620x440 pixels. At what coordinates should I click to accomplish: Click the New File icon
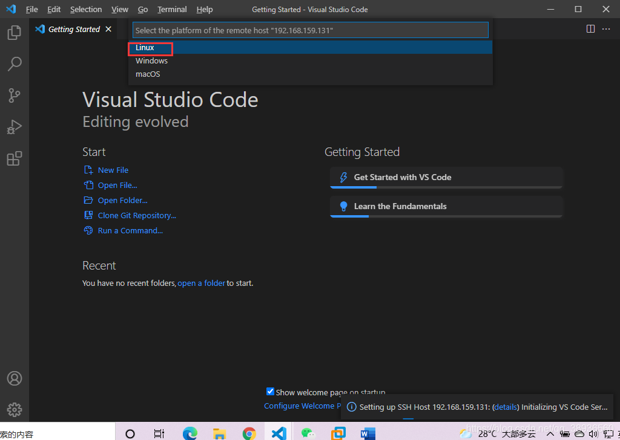click(x=88, y=170)
